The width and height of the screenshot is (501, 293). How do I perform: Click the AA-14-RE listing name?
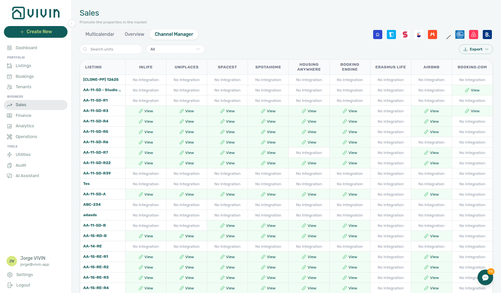pos(93,246)
